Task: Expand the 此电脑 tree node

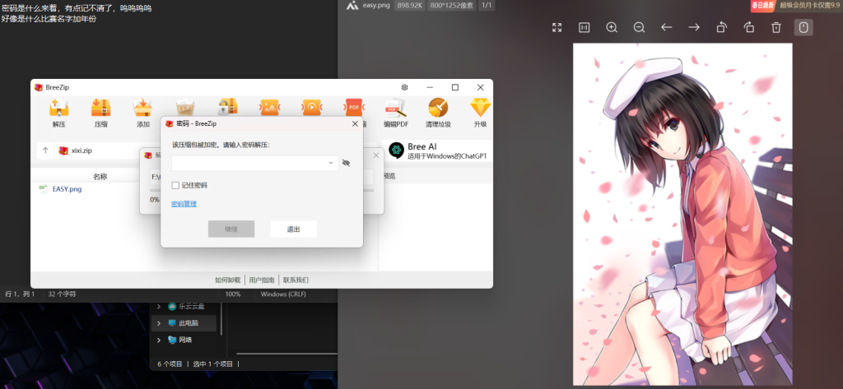Action: pyautogui.click(x=158, y=323)
